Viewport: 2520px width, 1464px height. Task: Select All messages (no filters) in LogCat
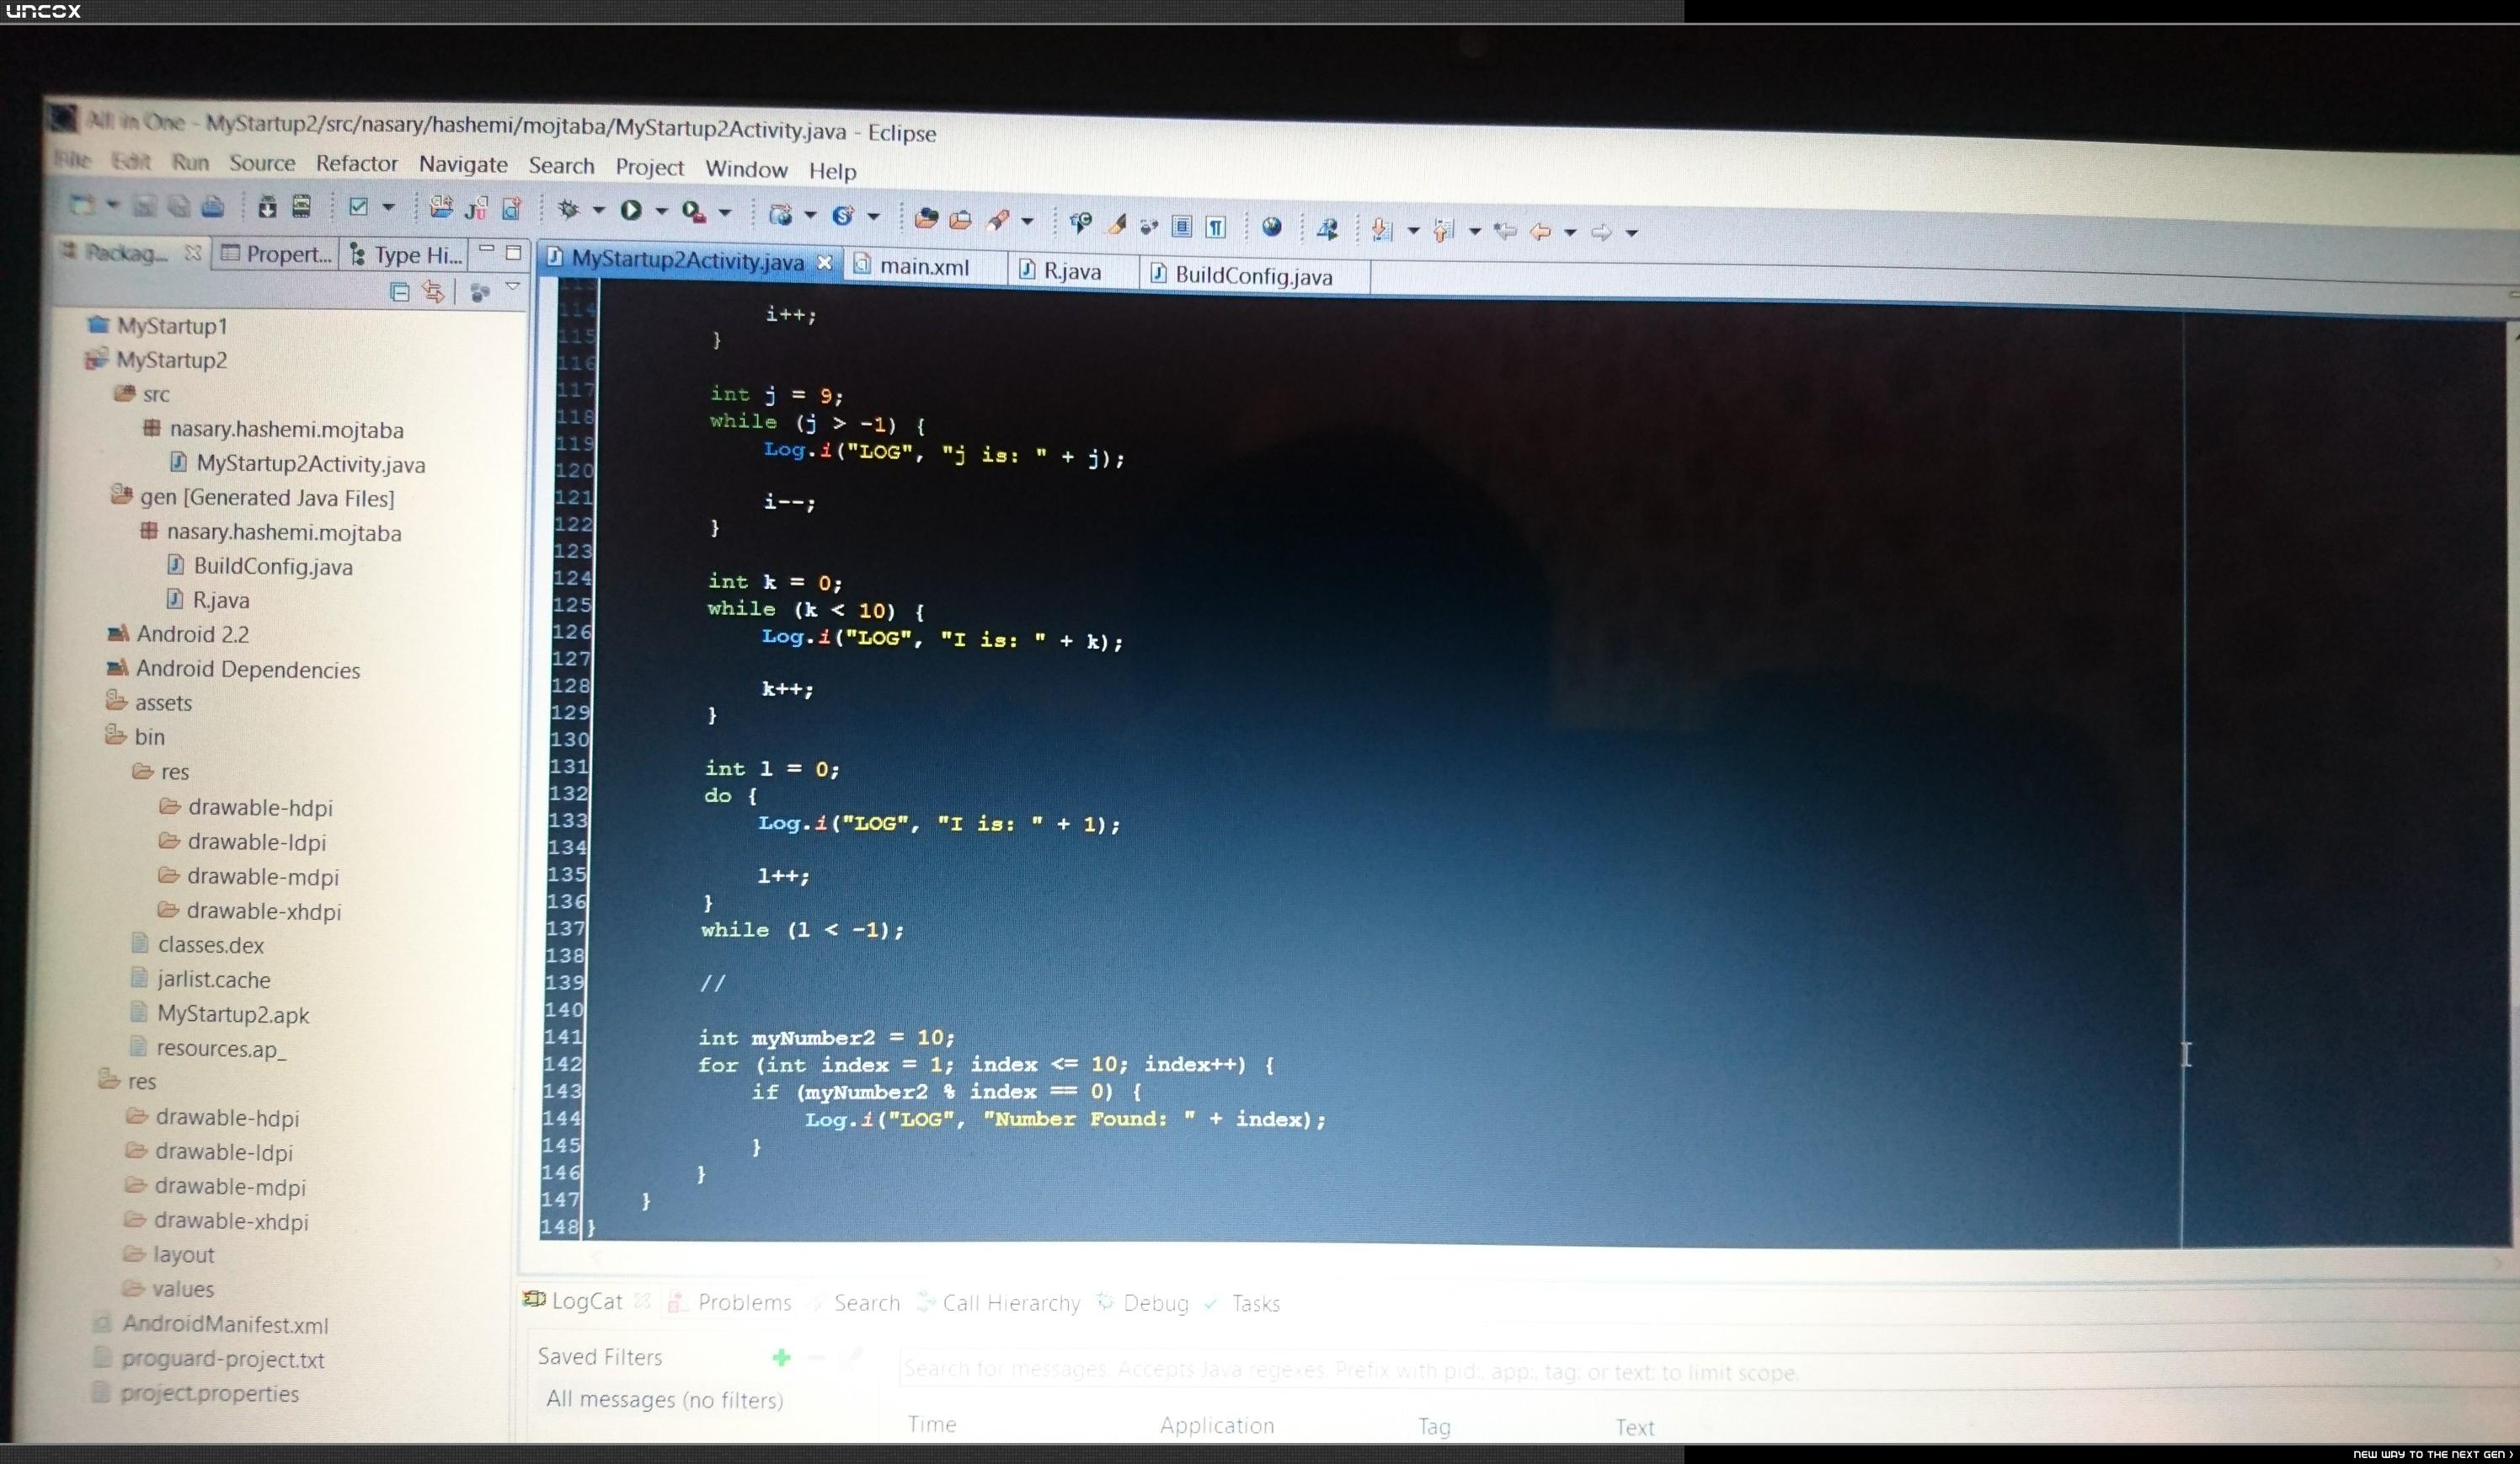click(664, 1400)
